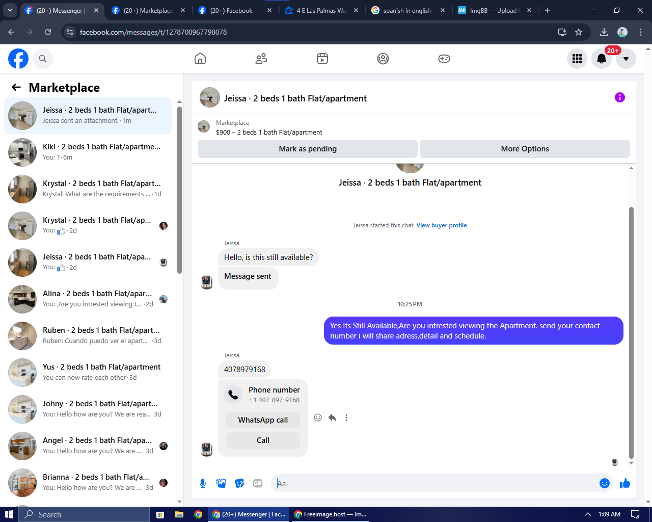The image size is (652, 522).
Task: Open Freeimage.host taskbar window
Action: click(x=330, y=514)
